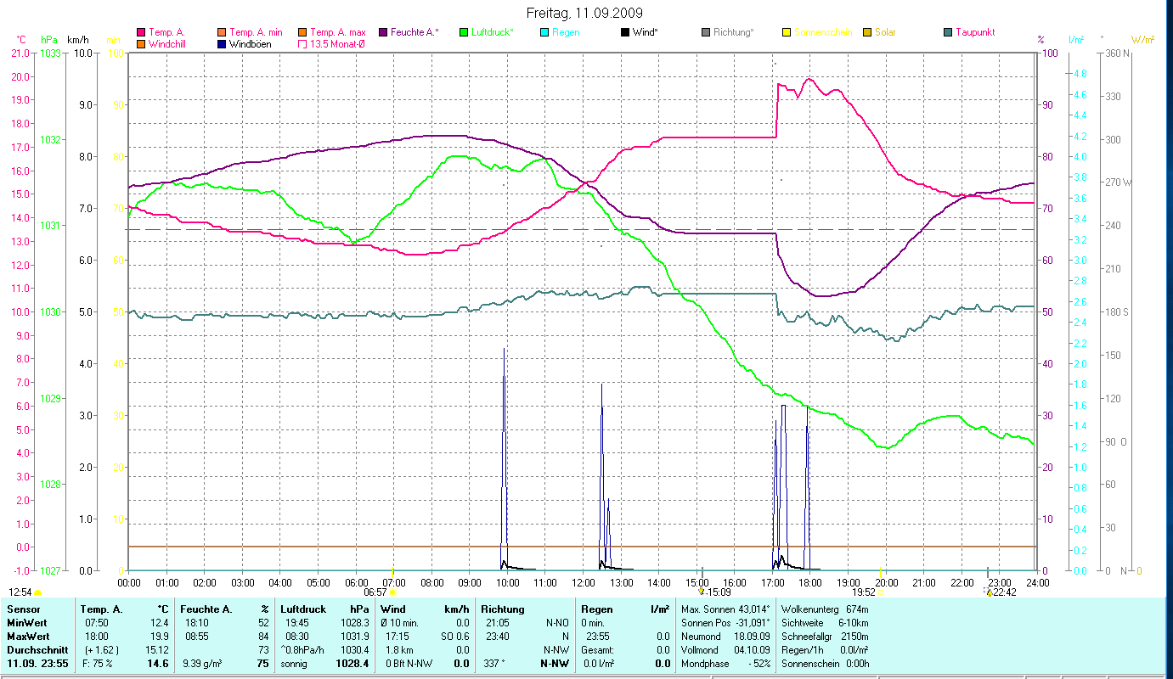The width and height of the screenshot is (1173, 679).
Task: Click the 337 ° wind direction value
Action: pos(494,664)
